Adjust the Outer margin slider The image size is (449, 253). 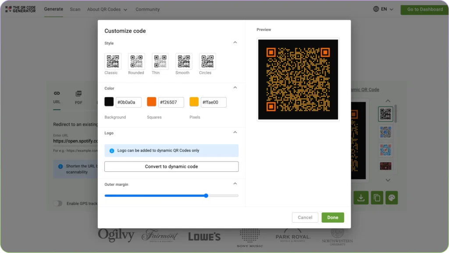(x=206, y=196)
